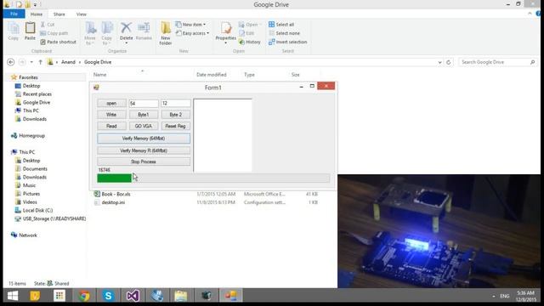Click Verify Memory (64Mbit) button
544x306 pixels.
[144, 139]
